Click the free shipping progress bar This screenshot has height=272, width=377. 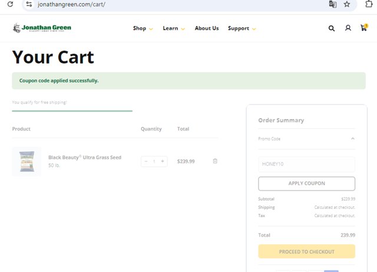click(72, 111)
